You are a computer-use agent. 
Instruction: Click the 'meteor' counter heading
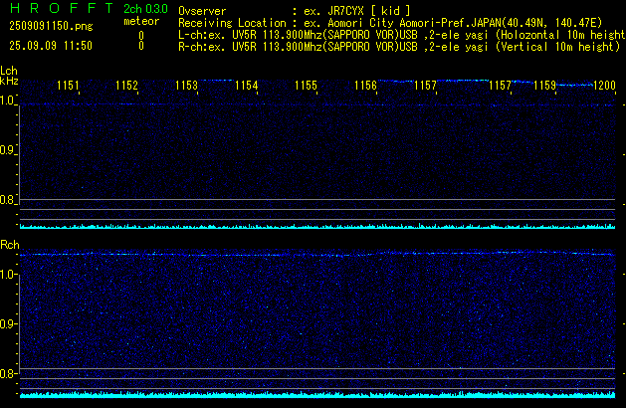[141, 21]
